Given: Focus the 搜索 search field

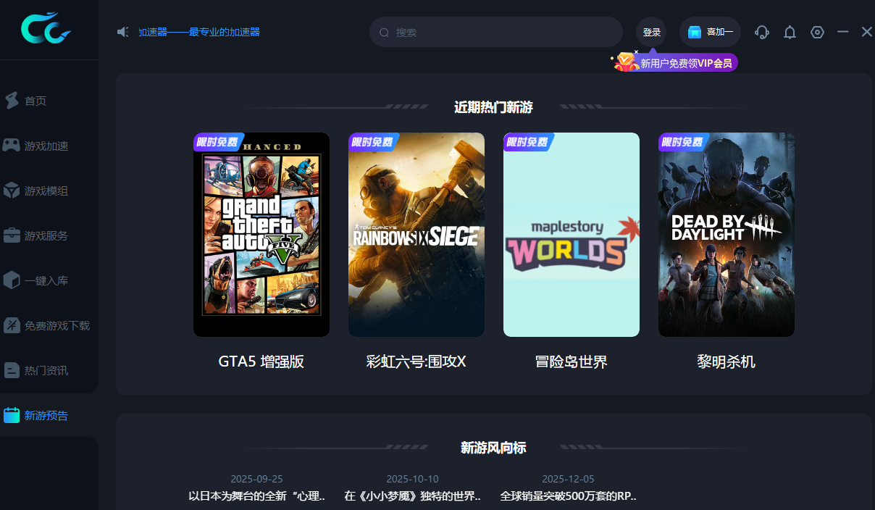Looking at the screenshot, I should coord(500,33).
